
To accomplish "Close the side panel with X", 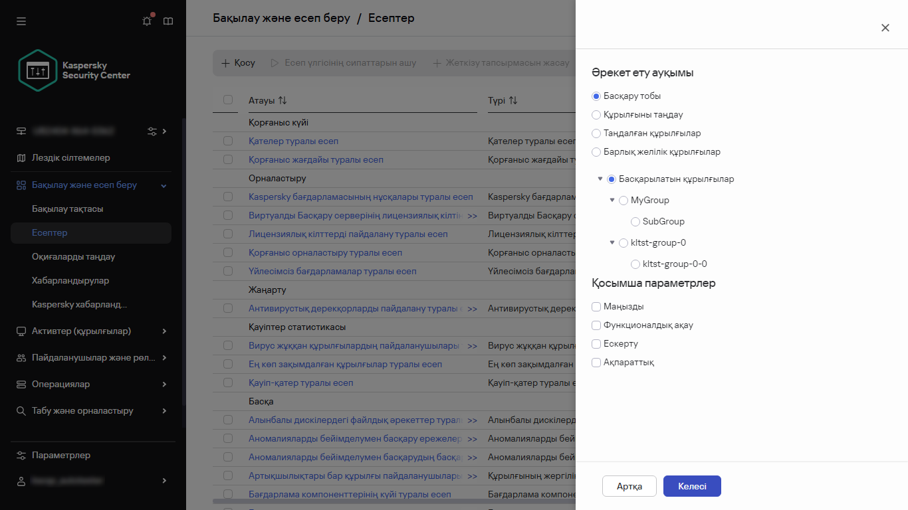I will coord(885,28).
